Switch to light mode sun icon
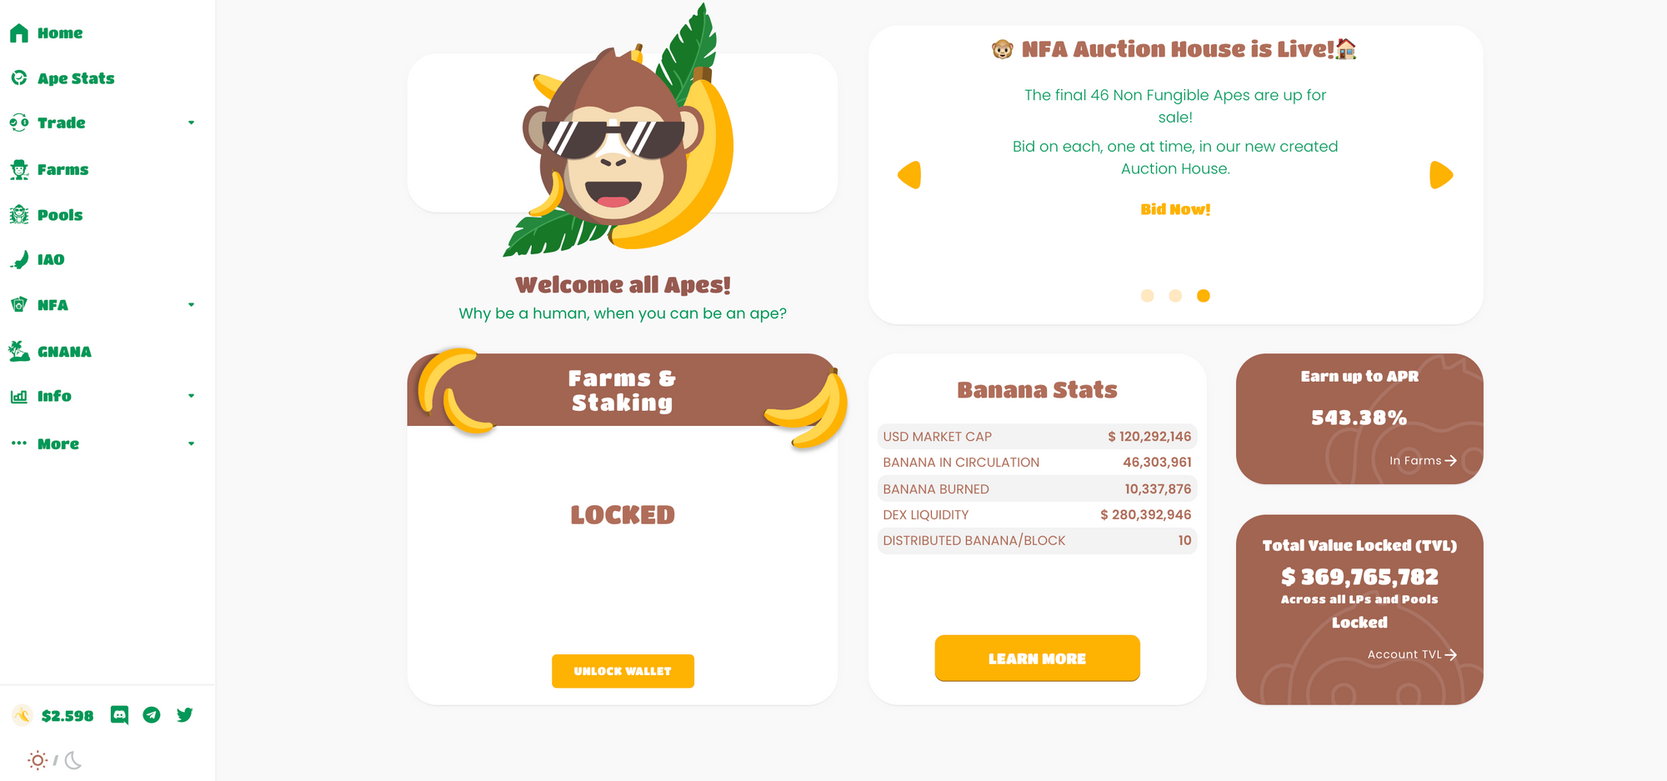The height and width of the screenshot is (781, 1667). click(x=38, y=760)
